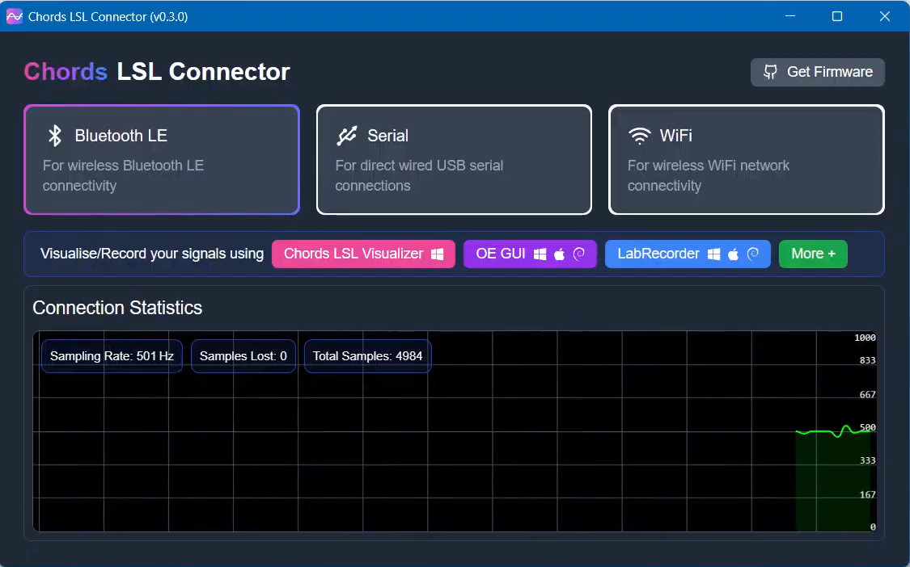Viewport: 910px width, 567px height.
Task: Click GitHub icon in Get Firmware
Action: pyautogui.click(x=770, y=72)
